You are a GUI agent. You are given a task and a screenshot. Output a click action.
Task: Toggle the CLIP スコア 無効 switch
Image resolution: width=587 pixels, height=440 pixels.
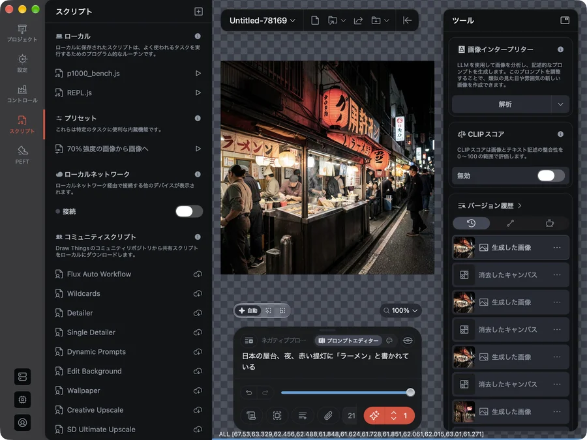[551, 176]
